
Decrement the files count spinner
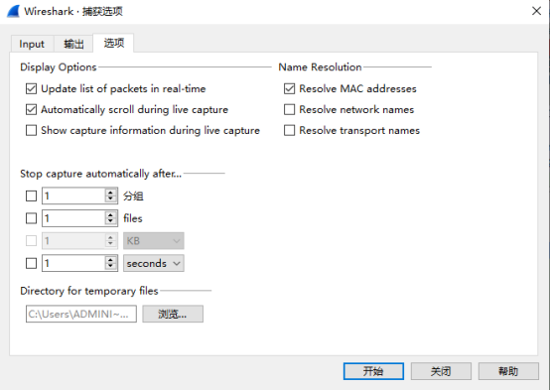pyautogui.click(x=110, y=221)
